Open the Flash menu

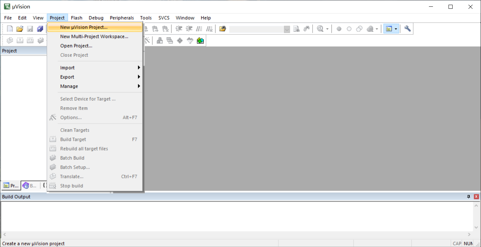point(76,18)
